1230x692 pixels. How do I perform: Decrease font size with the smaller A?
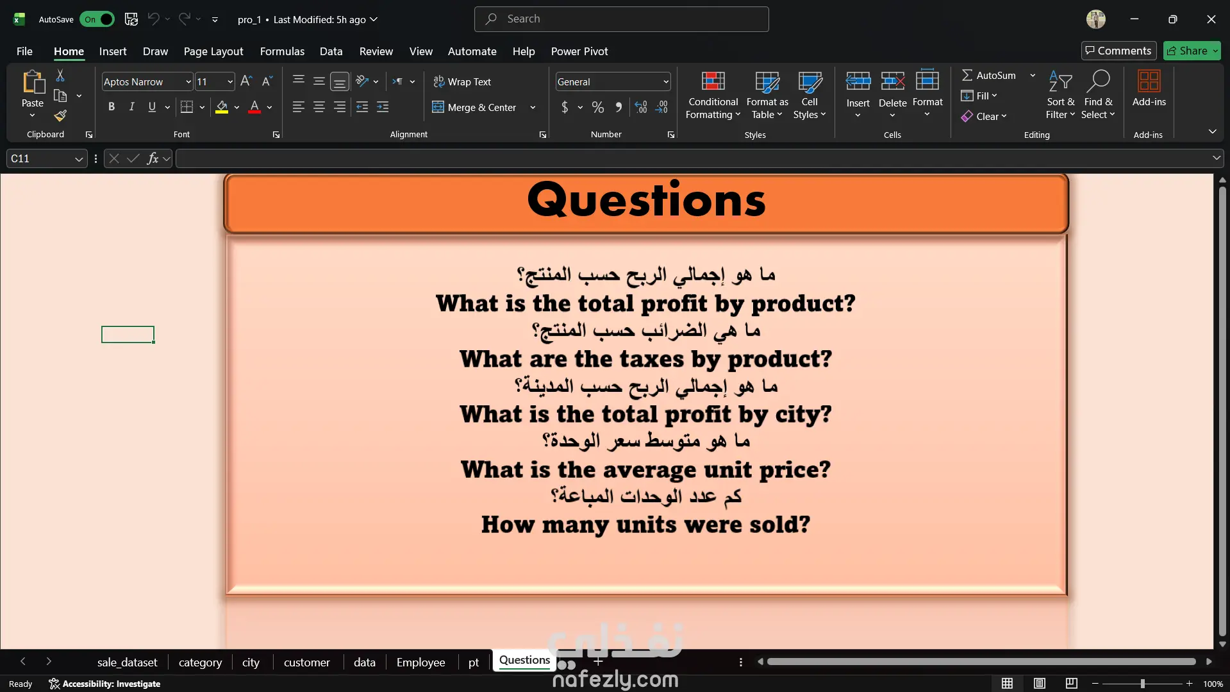pyautogui.click(x=267, y=81)
